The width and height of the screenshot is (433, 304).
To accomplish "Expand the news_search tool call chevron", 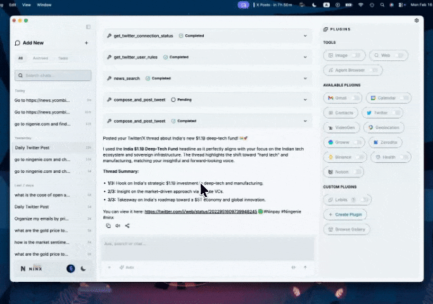I will [305, 78].
